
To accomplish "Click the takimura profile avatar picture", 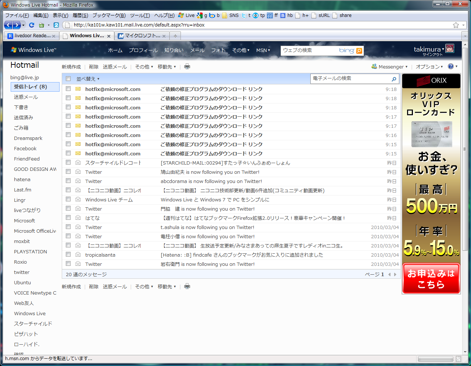I will 450,49.
